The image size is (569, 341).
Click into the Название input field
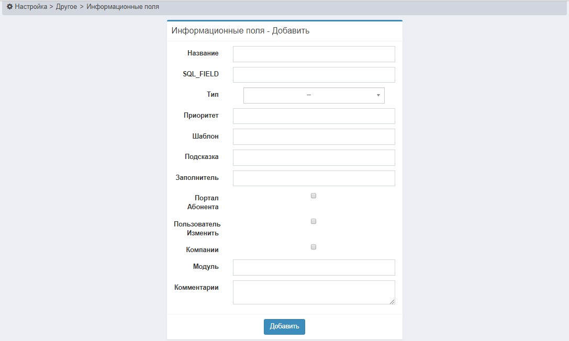[x=314, y=54]
